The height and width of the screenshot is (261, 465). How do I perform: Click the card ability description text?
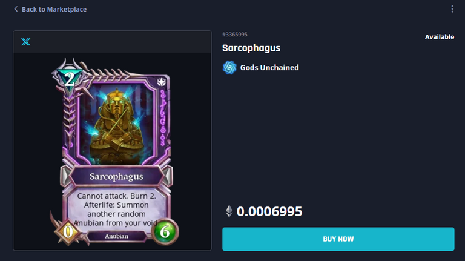click(x=116, y=210)
